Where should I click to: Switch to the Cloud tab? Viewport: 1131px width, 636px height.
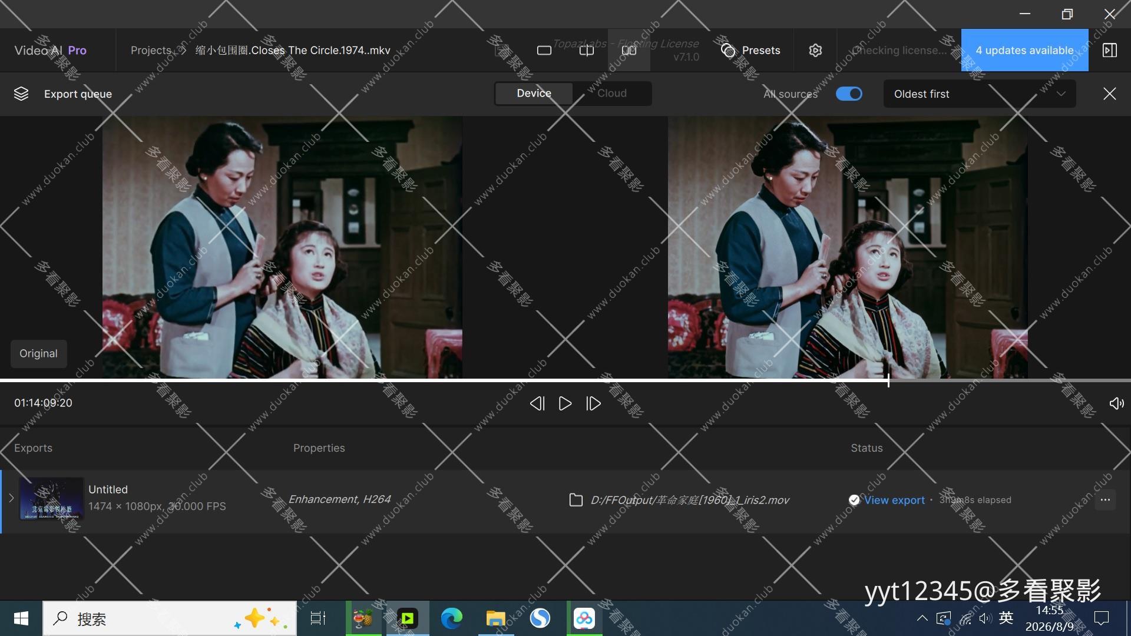pos(612,94)
